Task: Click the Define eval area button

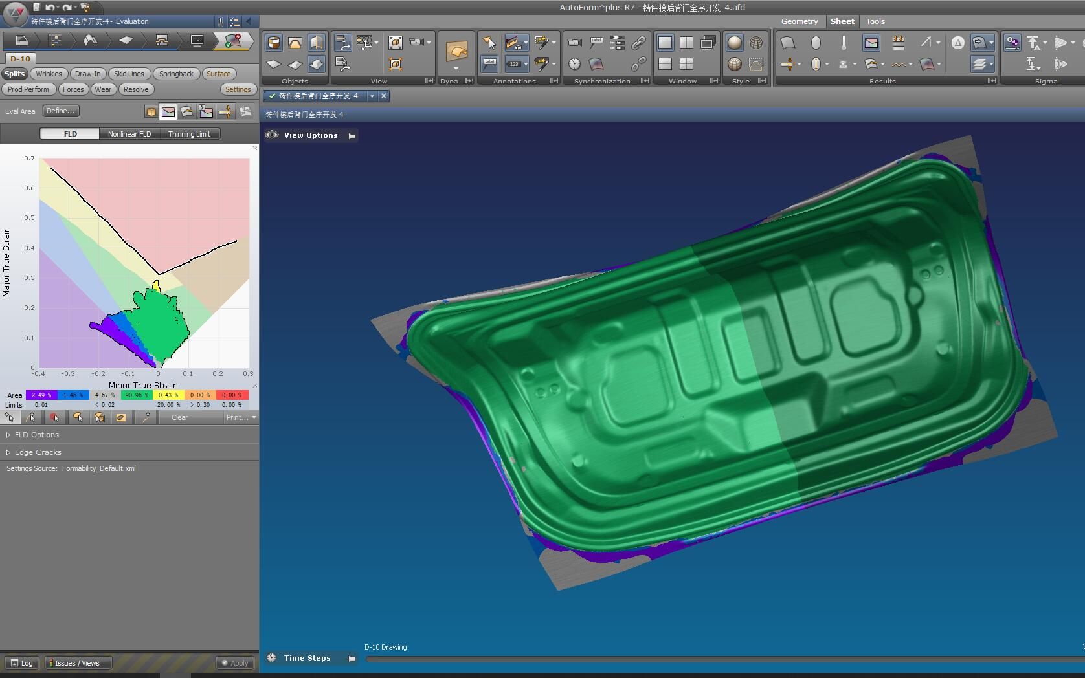Action: click(x=61, y=111)
